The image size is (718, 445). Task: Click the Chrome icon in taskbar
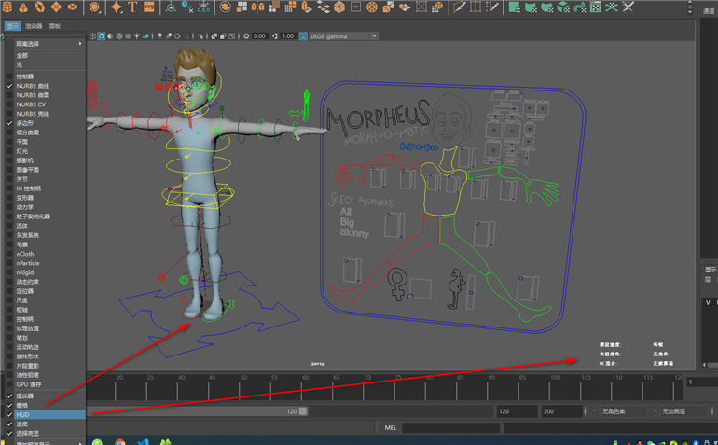(x=120, y=442)
